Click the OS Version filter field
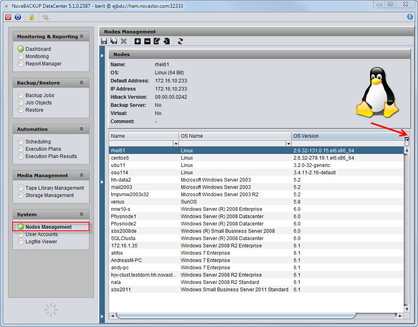Viewport: 418px width, 327px height. [x=347, y=144]
